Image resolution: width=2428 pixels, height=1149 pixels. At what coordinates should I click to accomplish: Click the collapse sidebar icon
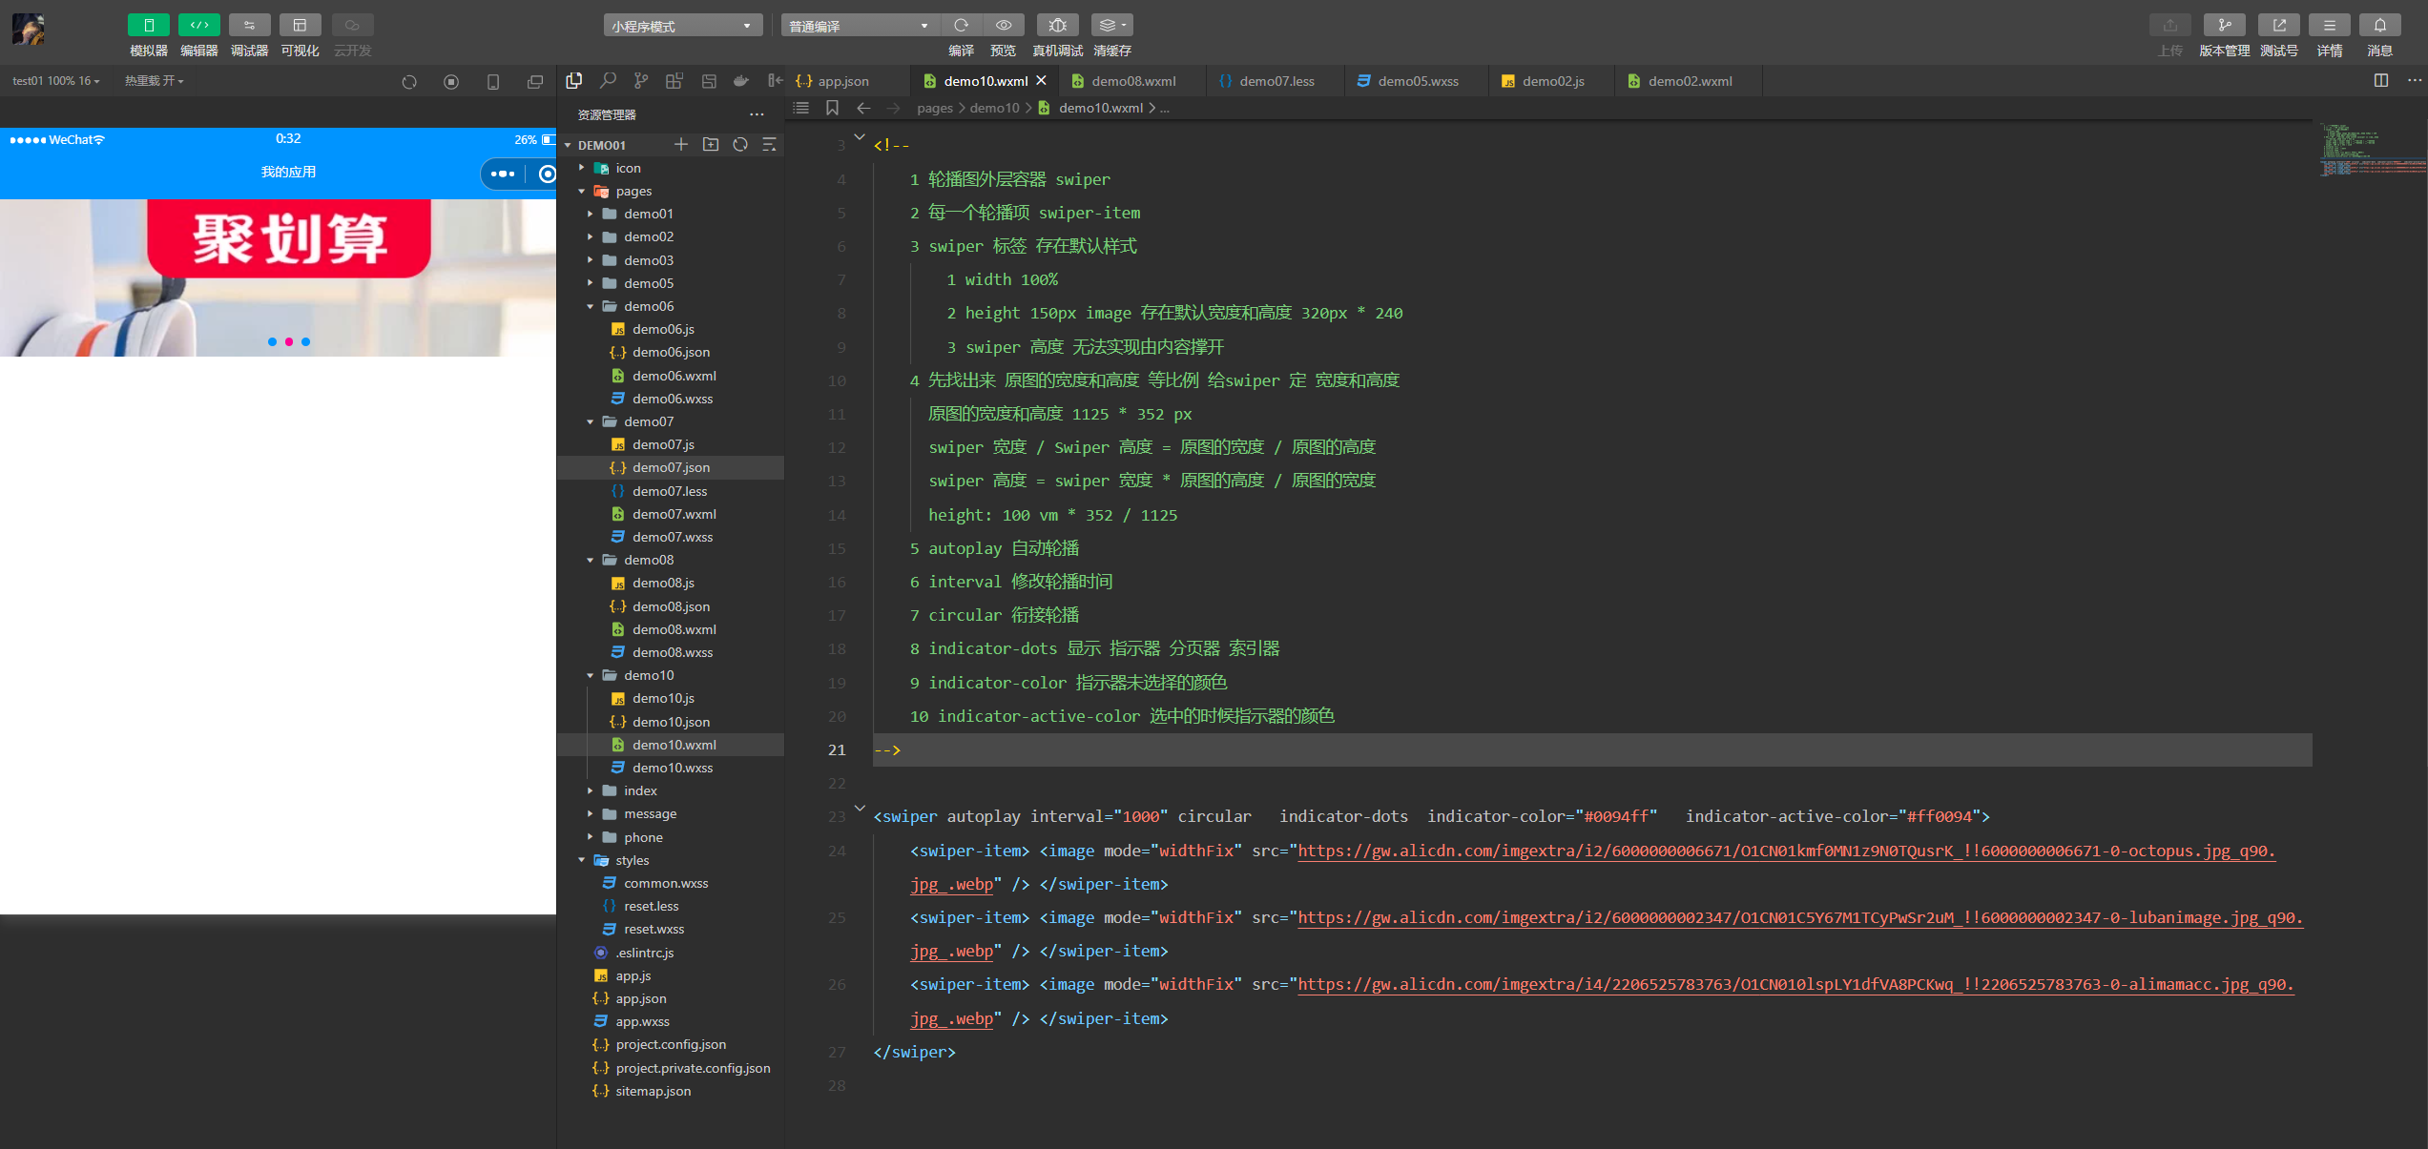[776, 81]
